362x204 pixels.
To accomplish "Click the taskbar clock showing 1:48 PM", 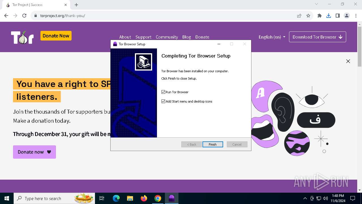I will coord(338,198).
